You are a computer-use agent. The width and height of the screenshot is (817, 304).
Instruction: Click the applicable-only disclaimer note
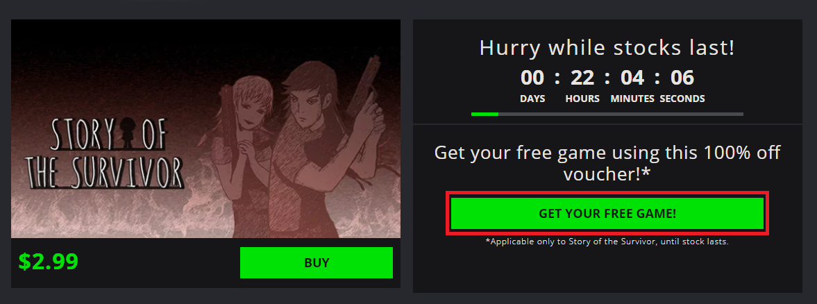tap(607, 242)
